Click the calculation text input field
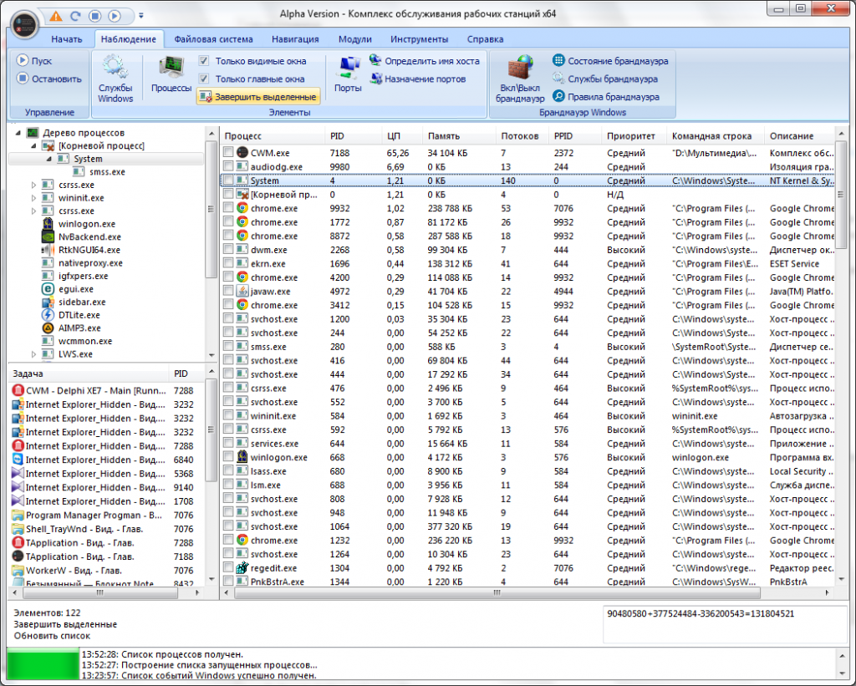The height and width of the screenshot is (686, 856). pyautogui.click(x=724, y=625)
